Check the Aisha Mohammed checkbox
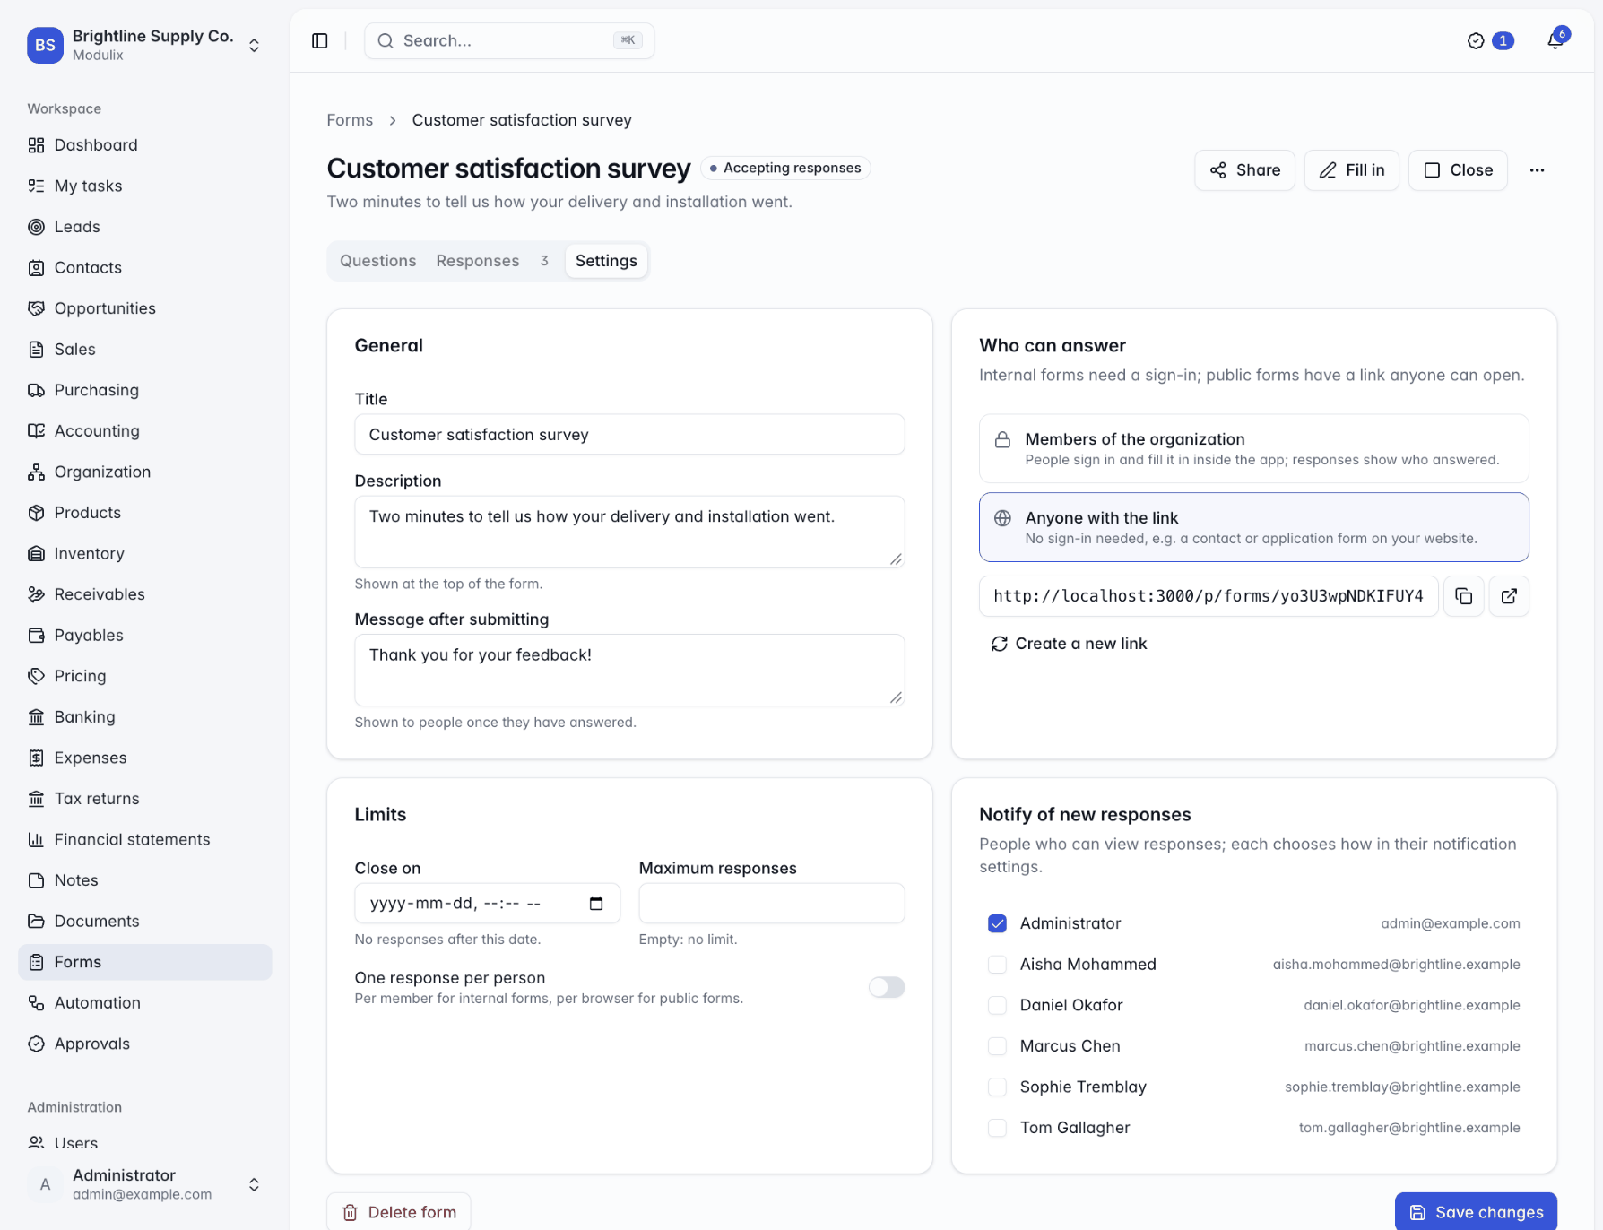 click(x=997, y=965)
